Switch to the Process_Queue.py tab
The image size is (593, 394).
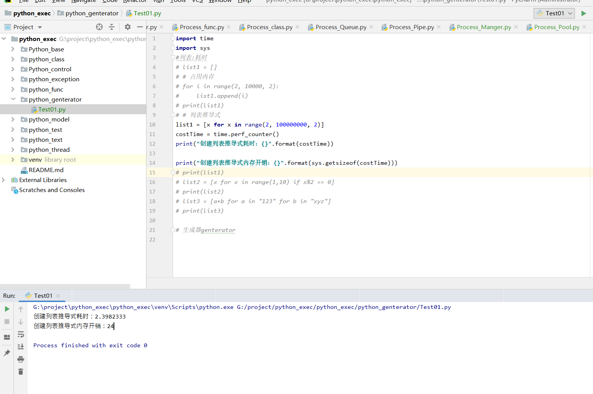(341, 27)
